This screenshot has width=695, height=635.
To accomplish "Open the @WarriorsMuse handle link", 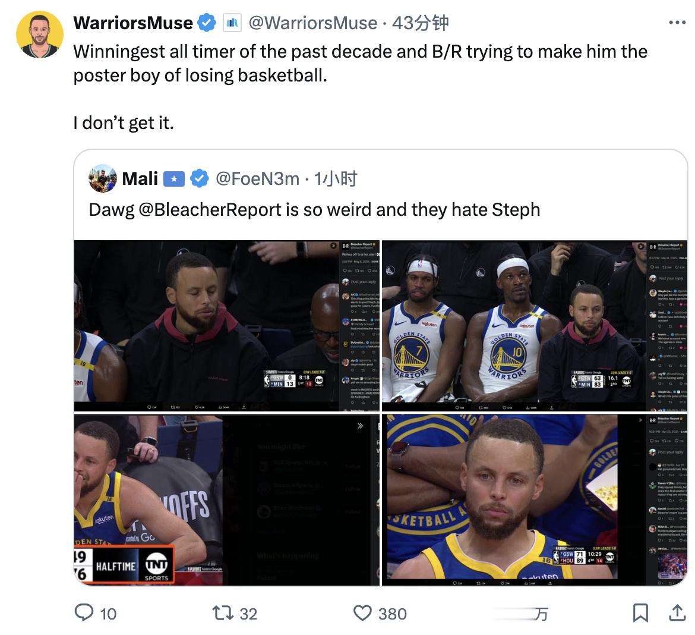I will pos(313,23).
